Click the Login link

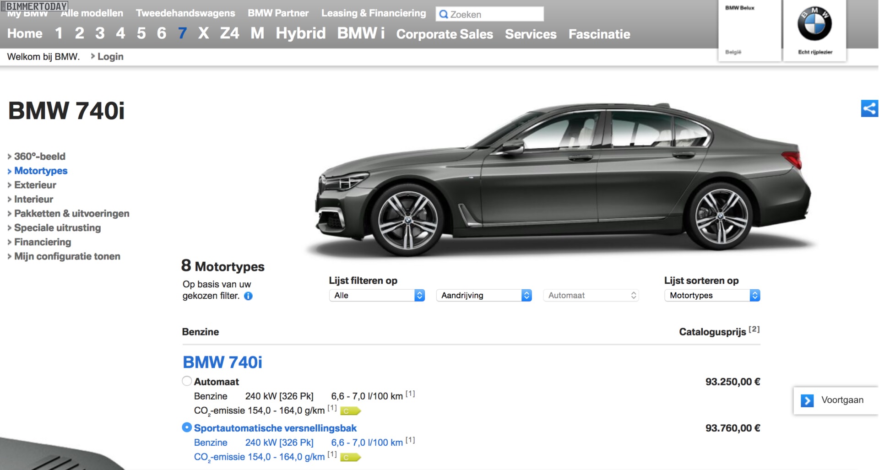pyautogui.click(x=110, y=57)
